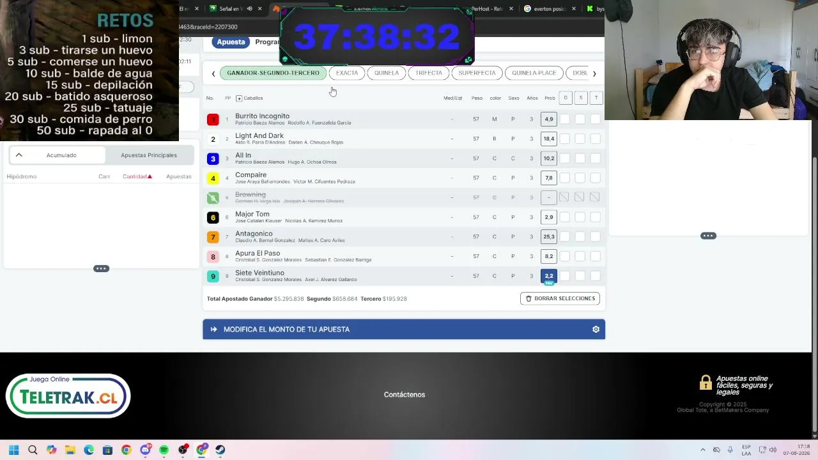This screenshot has width=818, height=460.
Task: Select the Ganador-Segundo-Tercero bet type
Action: (273, 73)
